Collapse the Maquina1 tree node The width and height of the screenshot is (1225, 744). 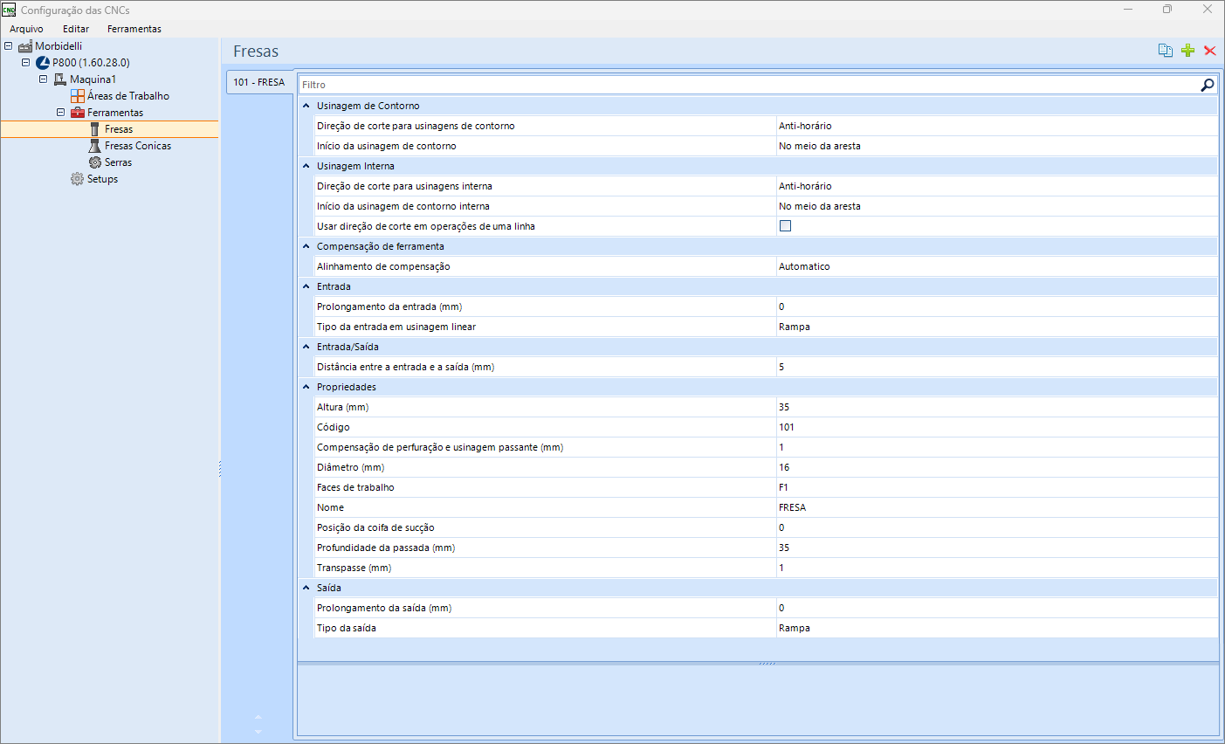tap(44, 79)
